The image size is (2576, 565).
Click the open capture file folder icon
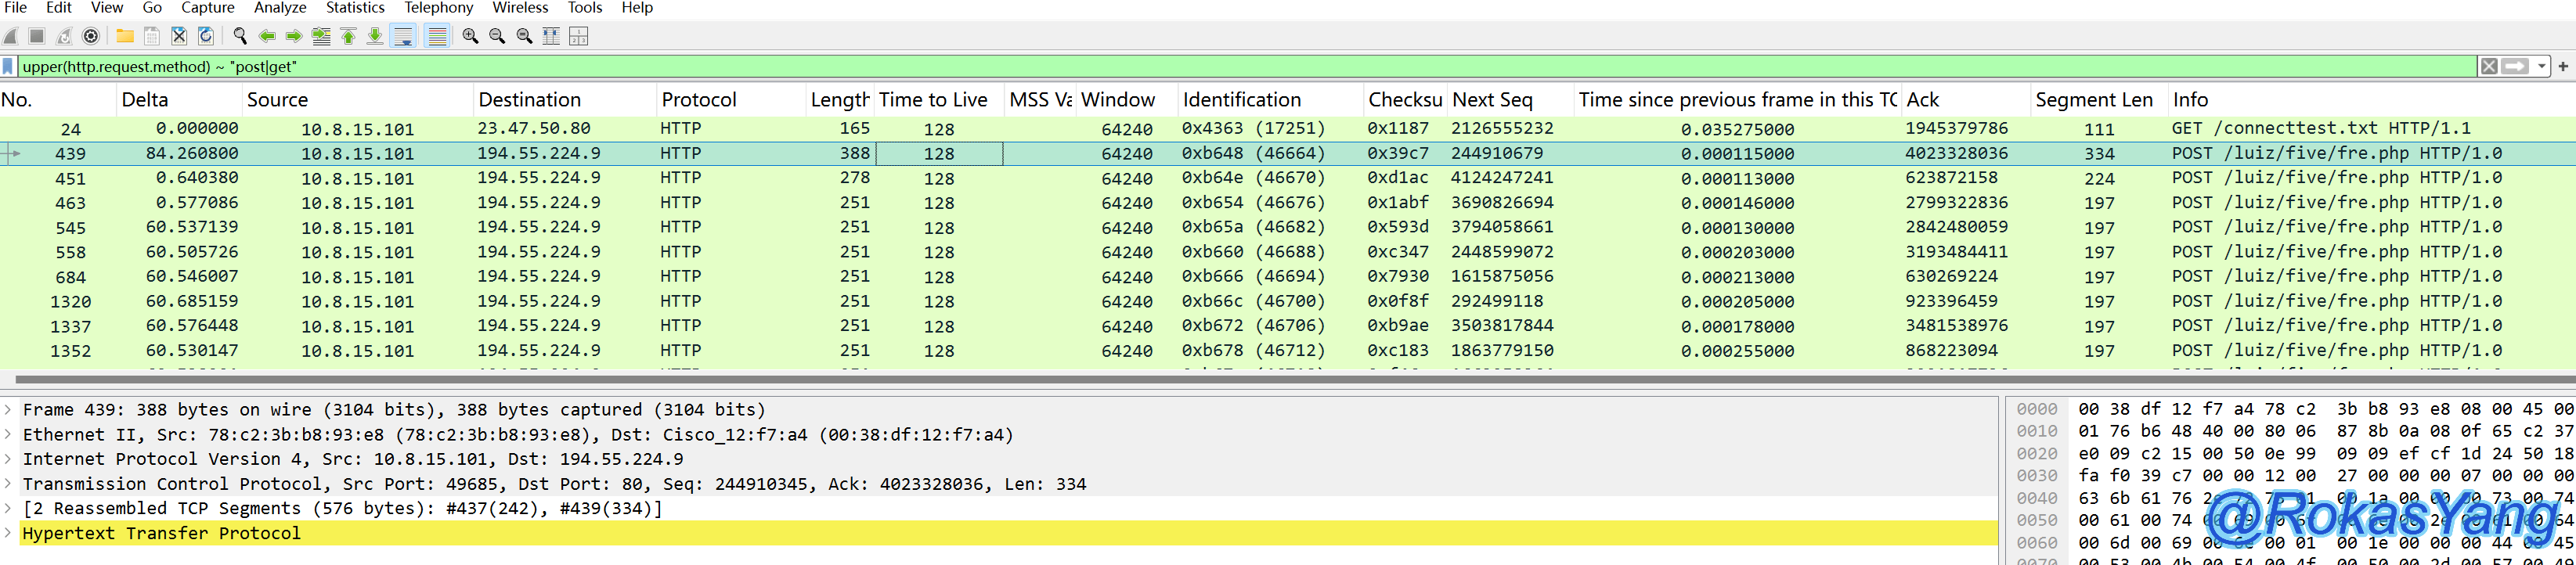pyautogui.click(x=125, y=36)
